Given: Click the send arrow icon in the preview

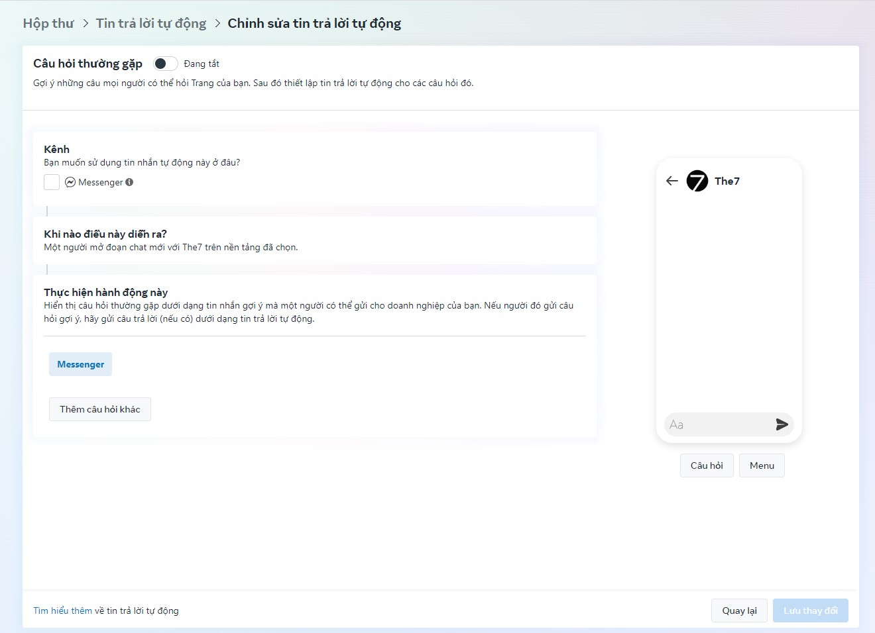Looking at the screenshot, I should click(x=782, y=424).
